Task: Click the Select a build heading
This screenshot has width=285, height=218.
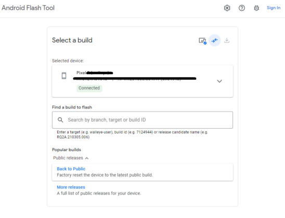Action: tap(72, 40)
